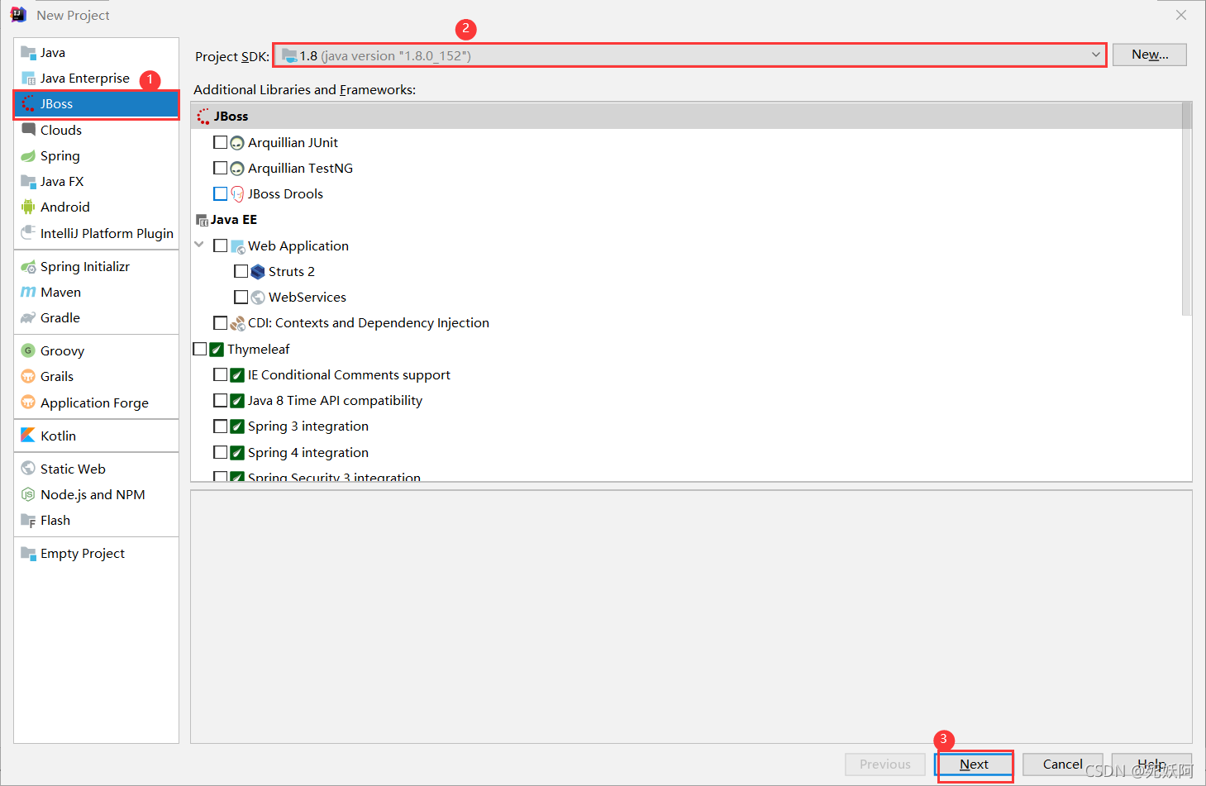1206x786 pixels.
Task: Click the Application Forge icon
Action: (x=28, y=403)
